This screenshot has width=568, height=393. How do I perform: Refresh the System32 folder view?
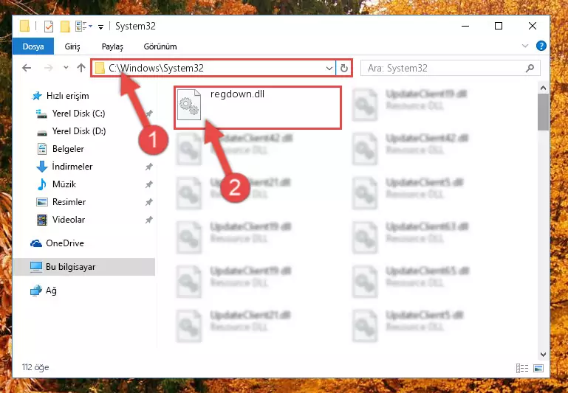coord(343,68)
